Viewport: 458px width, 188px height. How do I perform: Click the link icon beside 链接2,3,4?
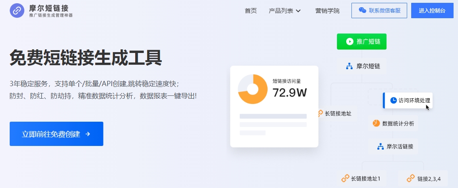(411, 178)
